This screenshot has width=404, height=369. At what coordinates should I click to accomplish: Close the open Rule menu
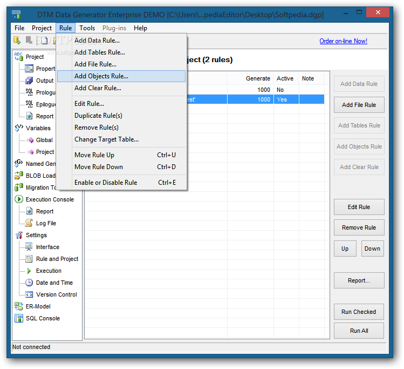65,28
